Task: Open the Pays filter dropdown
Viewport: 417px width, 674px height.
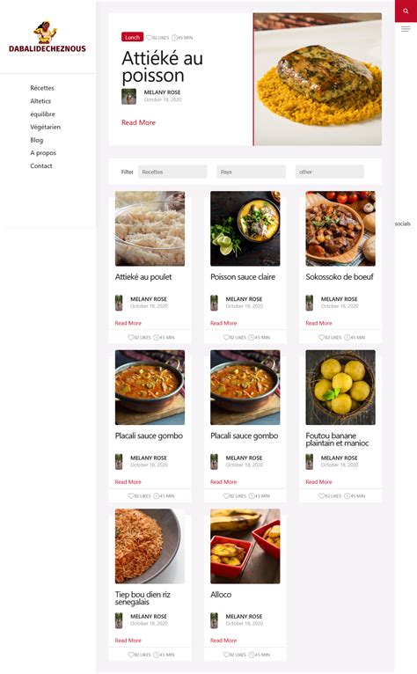Action: click(251, 172)
